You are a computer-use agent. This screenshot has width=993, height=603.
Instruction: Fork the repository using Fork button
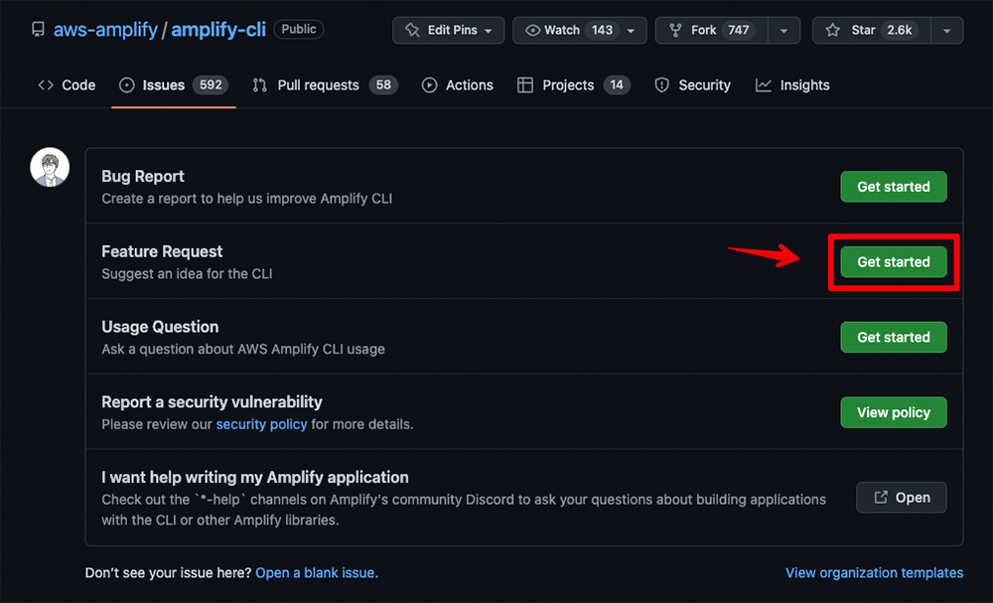click(712, 31)
